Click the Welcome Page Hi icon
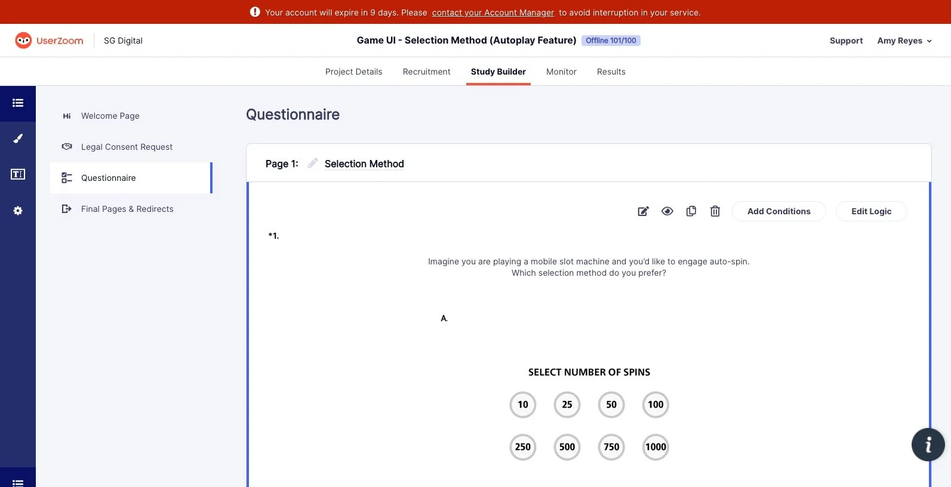 click(67, 116)
